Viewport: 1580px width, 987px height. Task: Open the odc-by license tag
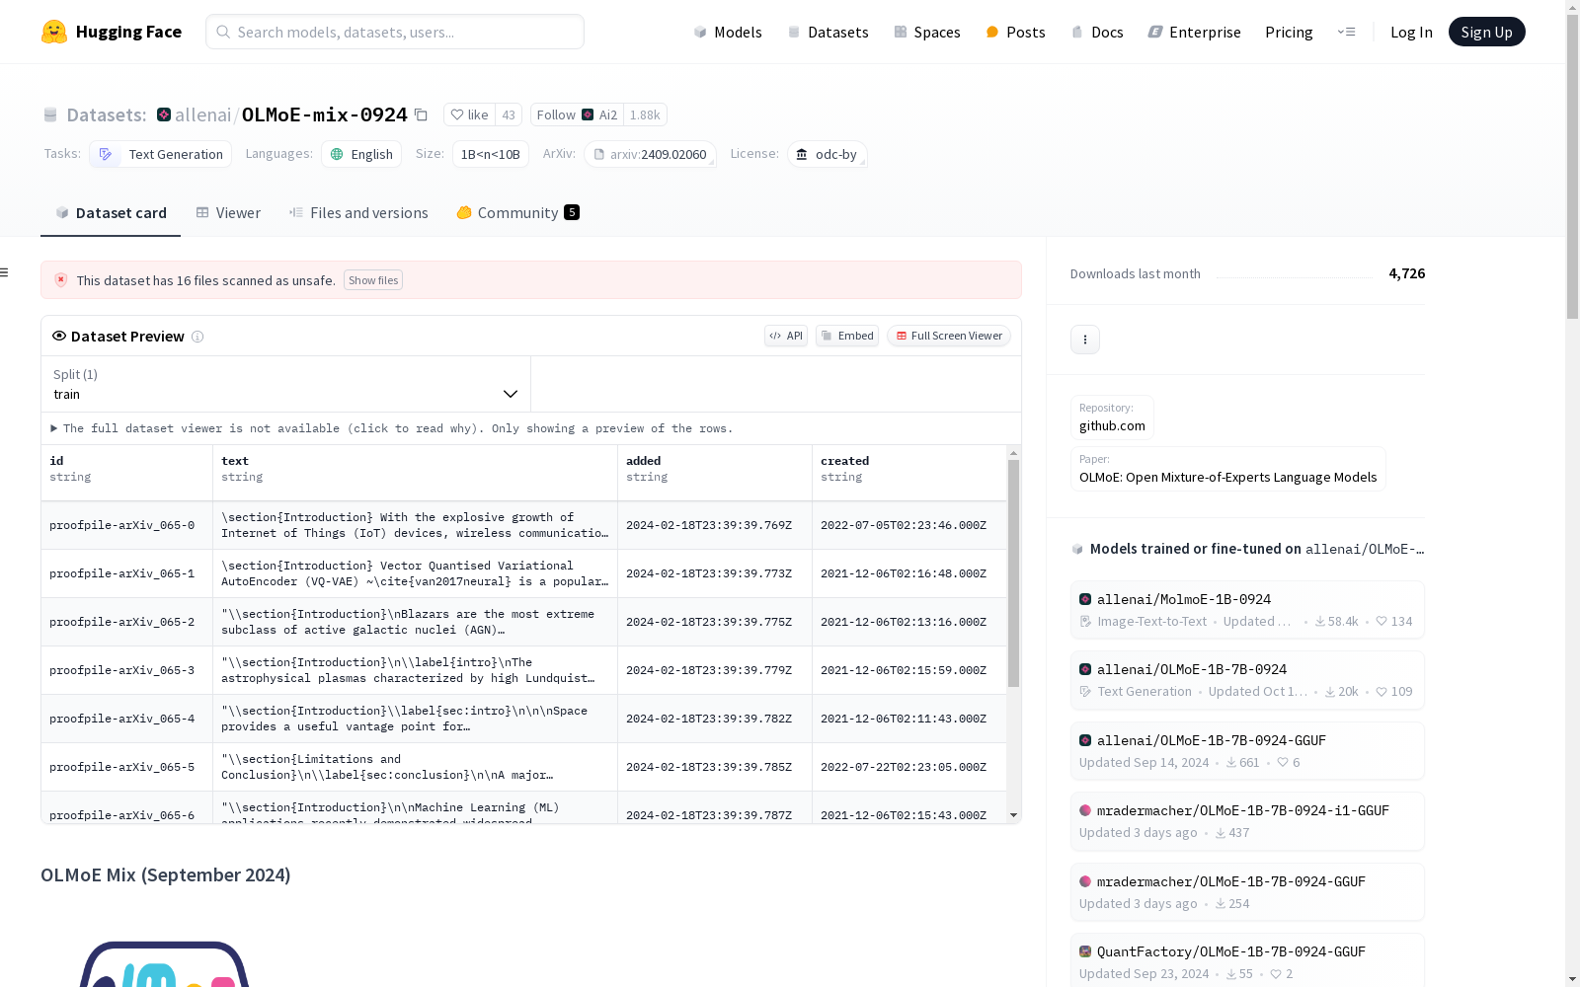[828, 154]
